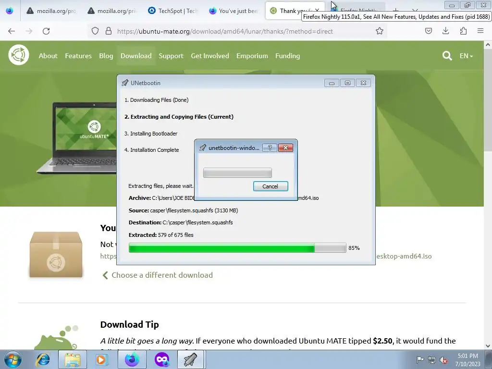Click the cardboard package box image

tap(56, 255)
